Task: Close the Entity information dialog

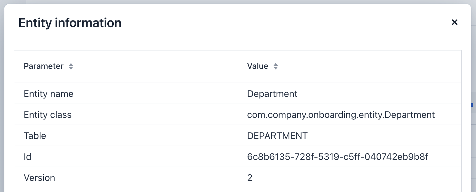Action: (454, 22)
